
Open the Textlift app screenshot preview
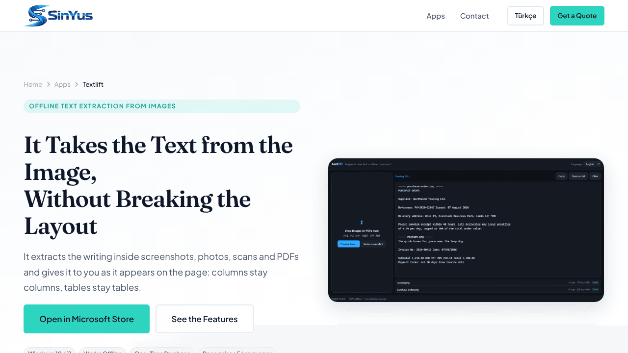click(466, 230)
